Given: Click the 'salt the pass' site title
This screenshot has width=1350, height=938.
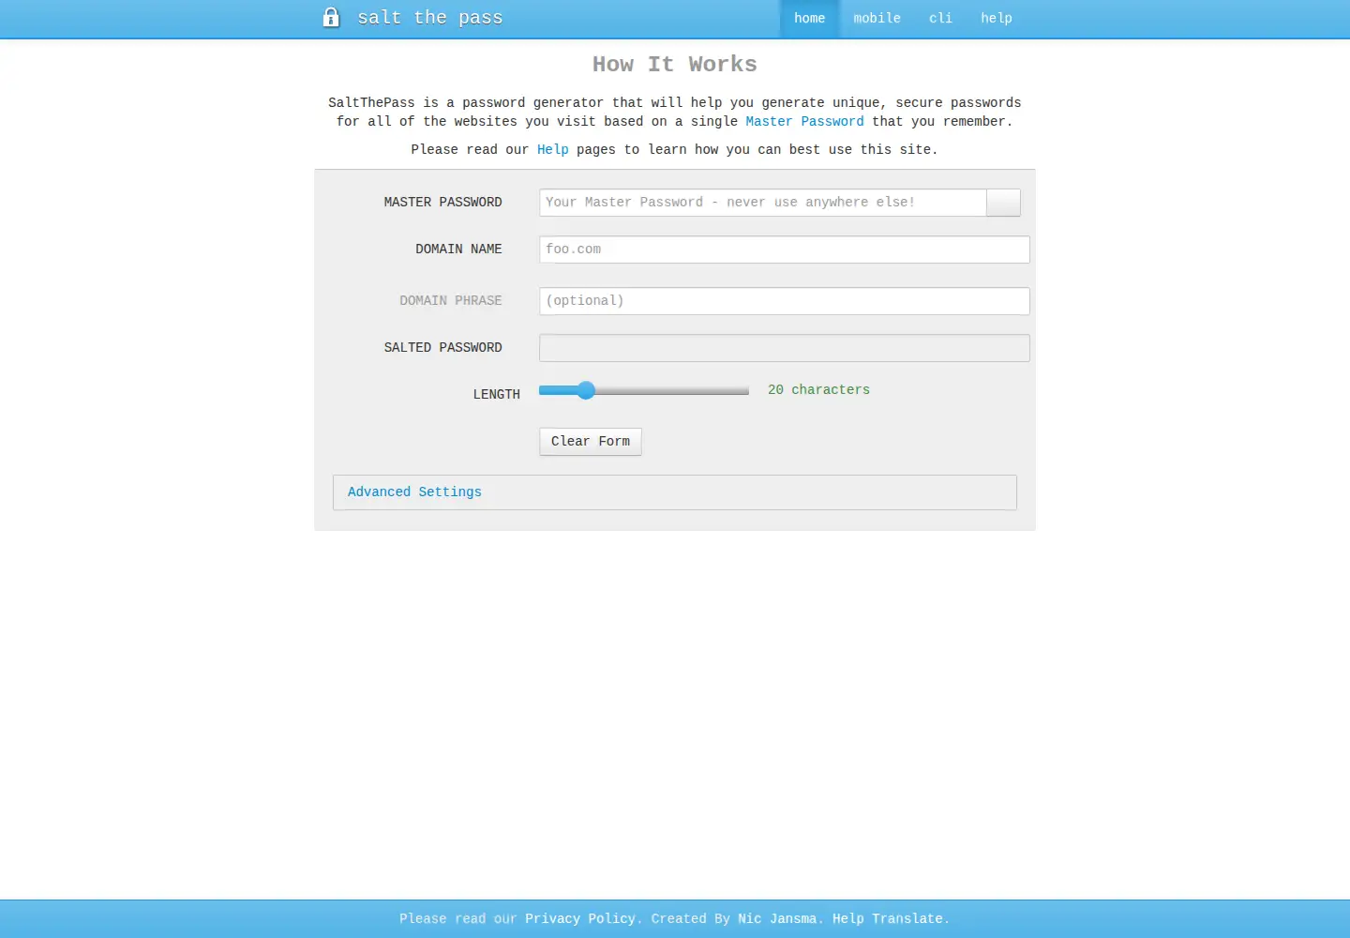Looking at the screenshot, I should tap(430, 18).
